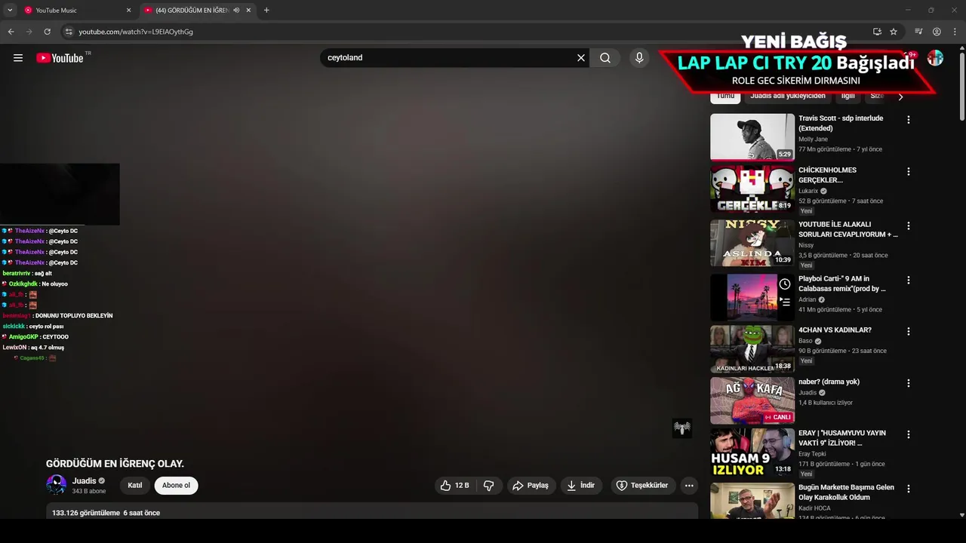The height and width of the screenshot is (543, 966).
Task: Select the Size filter chip
Action: 876,97
